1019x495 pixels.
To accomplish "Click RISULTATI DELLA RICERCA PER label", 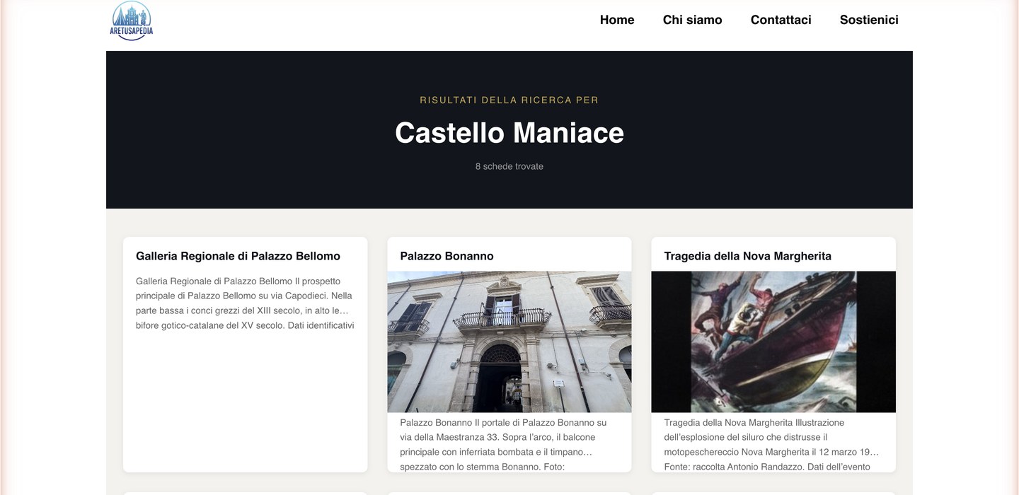I will 509,100.
